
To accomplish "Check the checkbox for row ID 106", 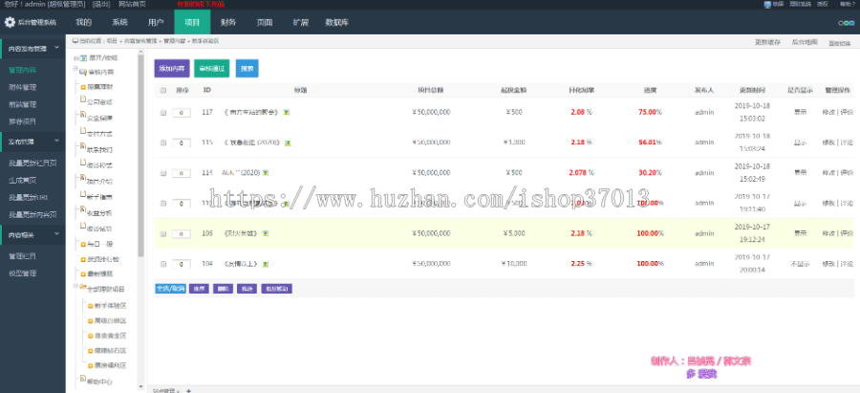I will [x=162, y=233].
